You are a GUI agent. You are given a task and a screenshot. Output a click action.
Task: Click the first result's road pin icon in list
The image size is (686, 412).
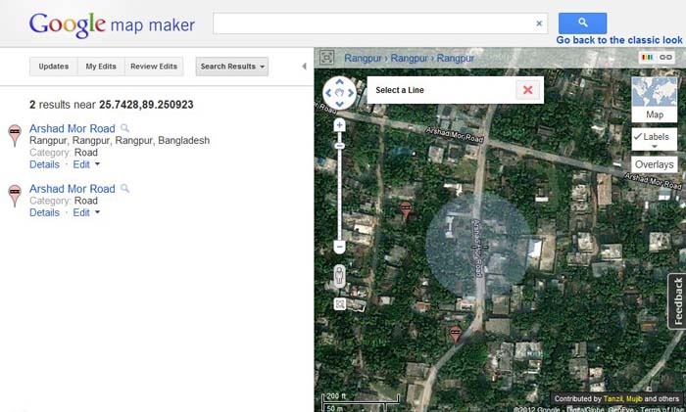15,135
